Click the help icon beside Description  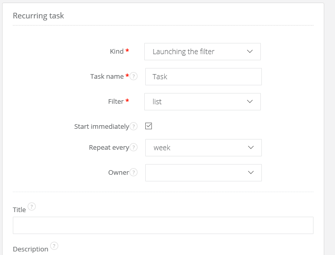point(54,246)
